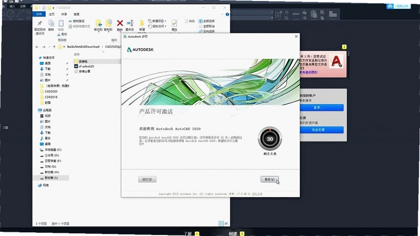
Task: Click the 激活 (Activate) button
Action: coord(269,179)
